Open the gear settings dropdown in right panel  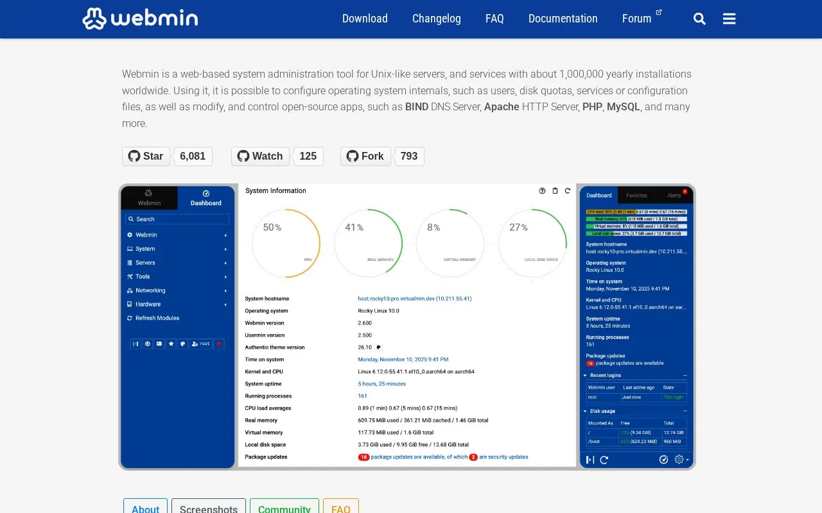tap(682, 460)
